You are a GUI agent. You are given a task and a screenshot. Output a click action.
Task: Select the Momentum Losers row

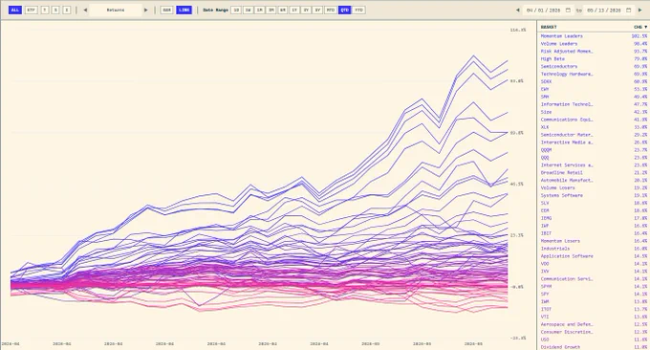(594, 241)
